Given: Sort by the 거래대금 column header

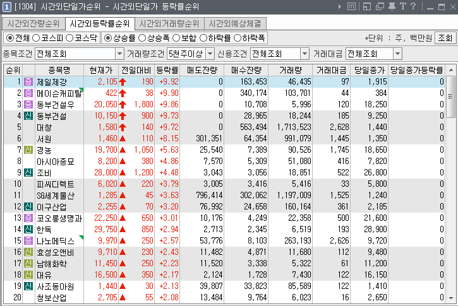Looking at the screenshot, I should (332, 70).
